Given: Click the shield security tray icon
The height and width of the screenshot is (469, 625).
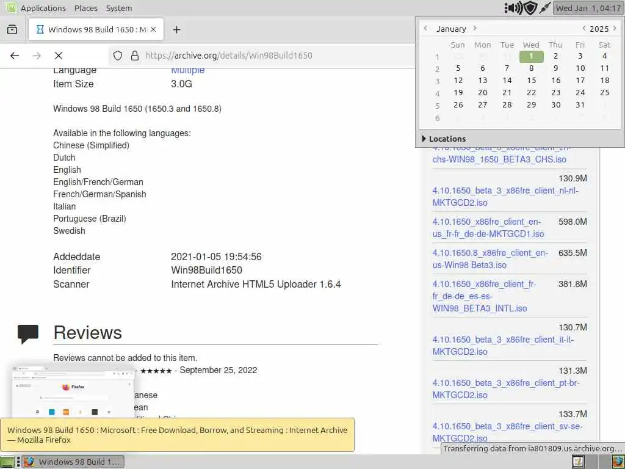Looking at the screenshot, I should (x=530, y=8).
